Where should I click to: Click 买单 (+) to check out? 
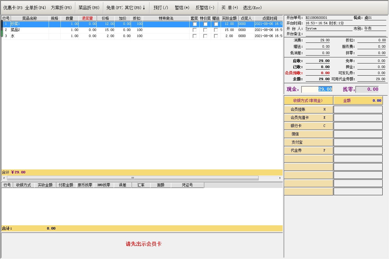[x=229, y=8]
